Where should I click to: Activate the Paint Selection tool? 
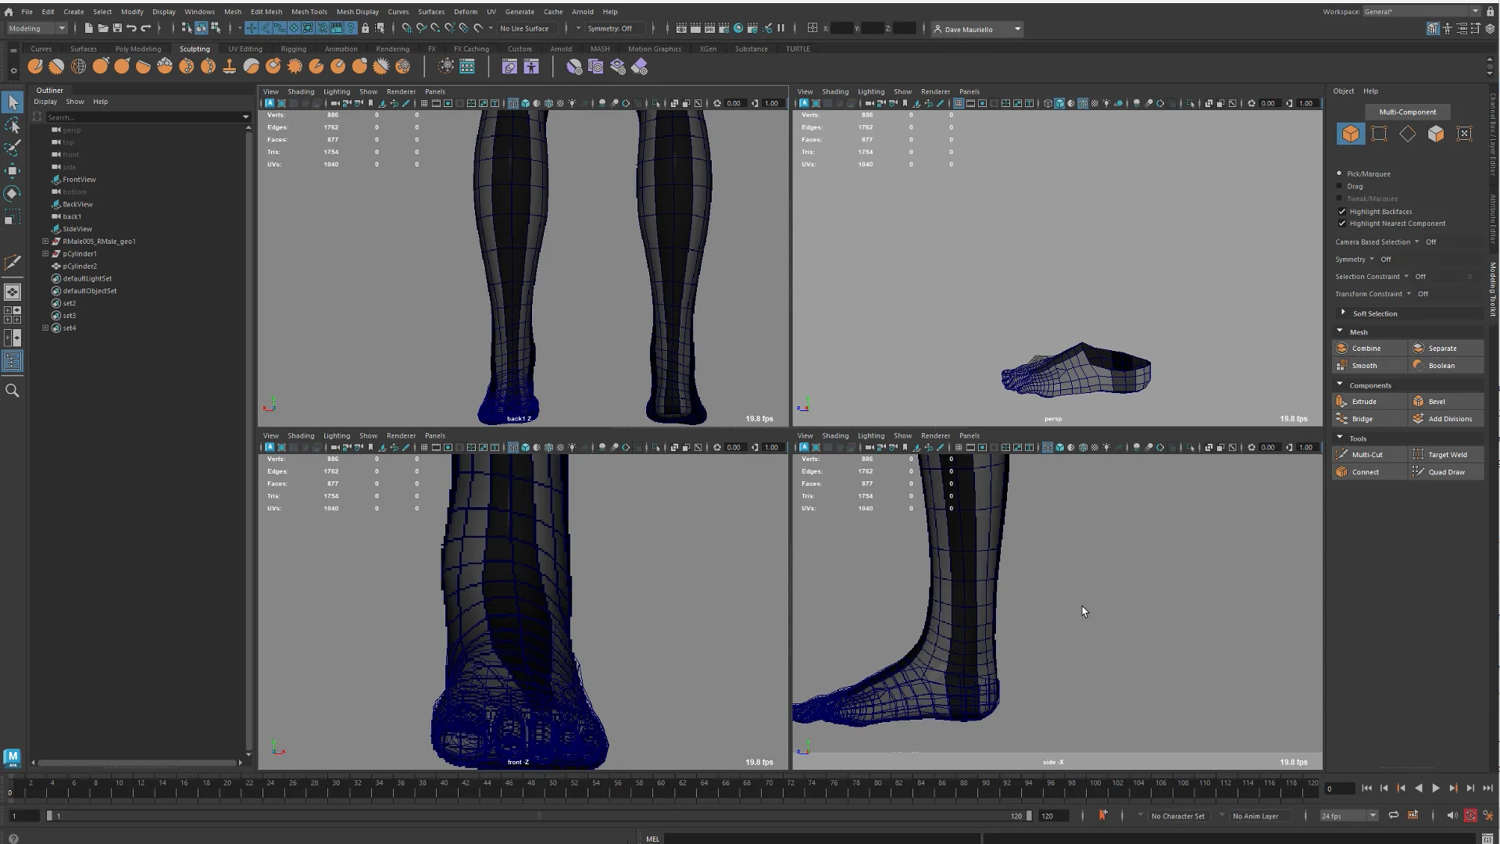tap(12, 147)
